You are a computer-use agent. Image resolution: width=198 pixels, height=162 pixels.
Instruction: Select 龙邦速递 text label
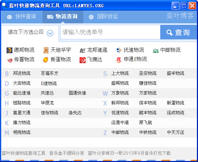(97, 50)
